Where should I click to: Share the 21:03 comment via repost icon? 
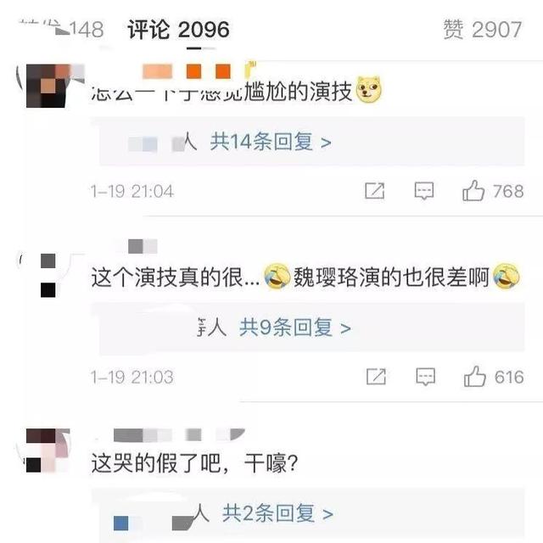point(376,377)
